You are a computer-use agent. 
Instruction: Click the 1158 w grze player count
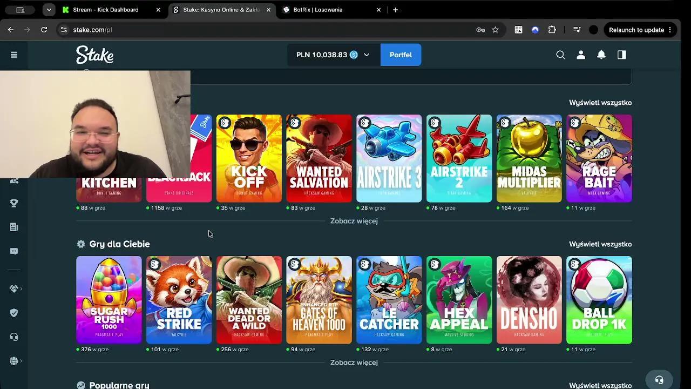coord(166,208)
